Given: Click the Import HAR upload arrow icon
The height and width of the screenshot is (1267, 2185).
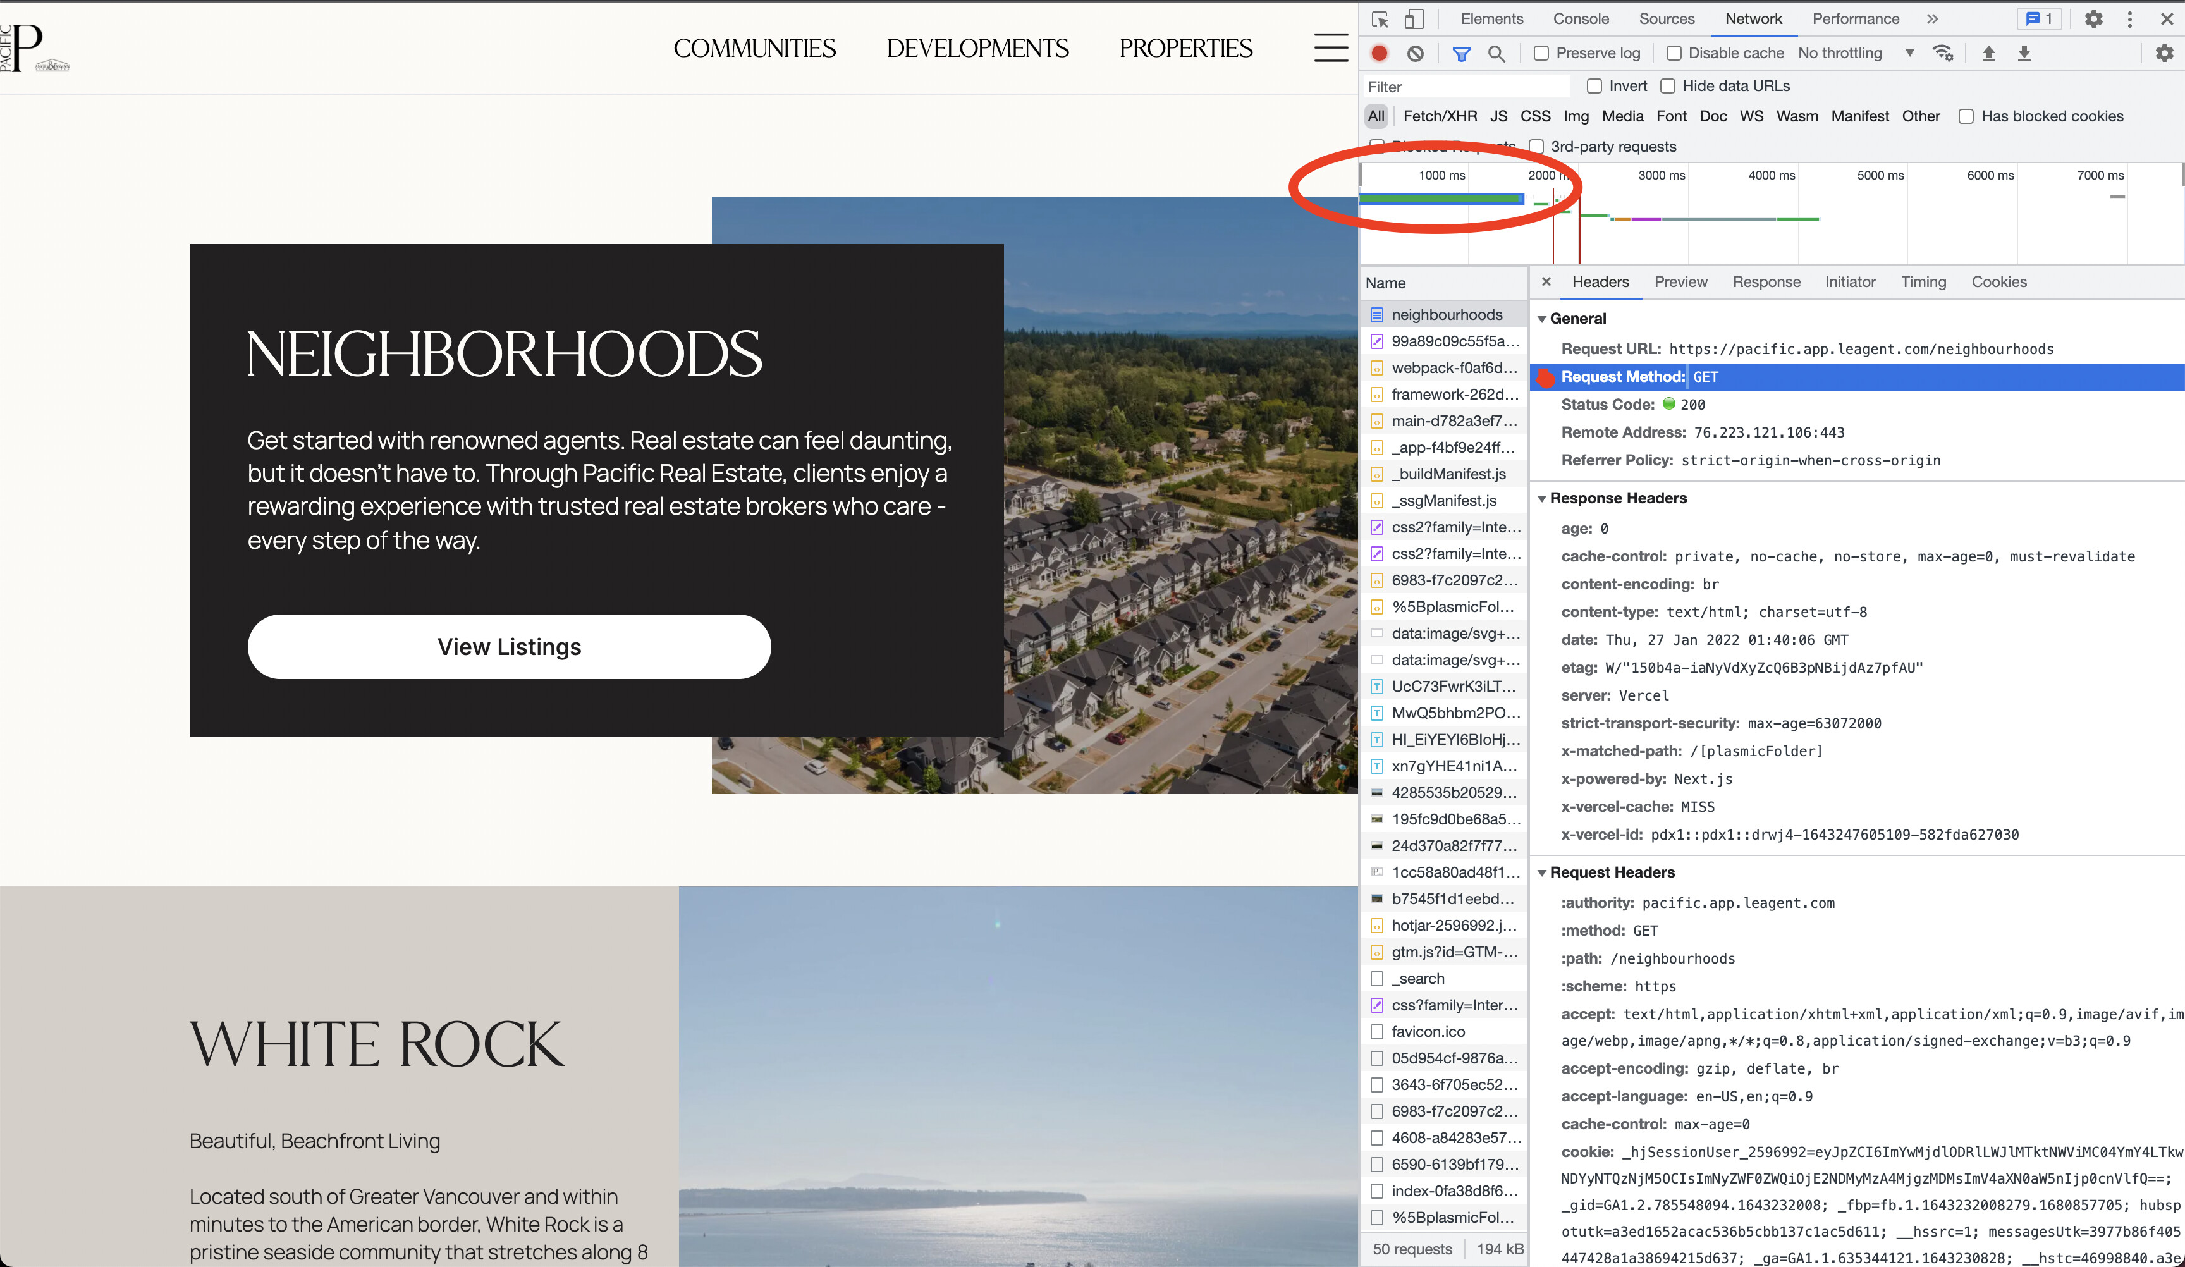Looking at the screenshot, I should [1988, 54].
